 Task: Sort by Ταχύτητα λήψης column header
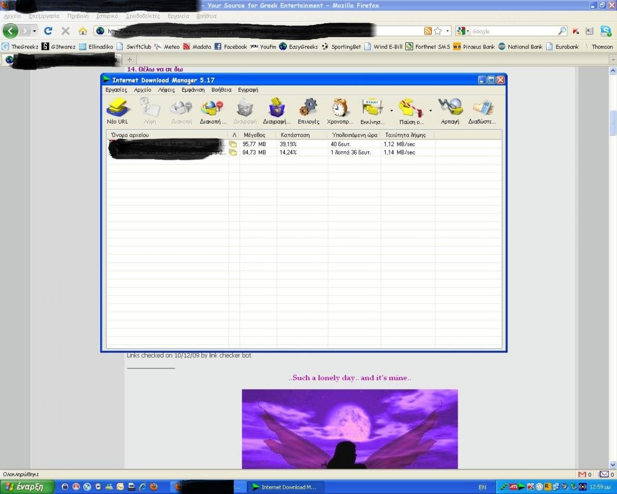point(407,135)
